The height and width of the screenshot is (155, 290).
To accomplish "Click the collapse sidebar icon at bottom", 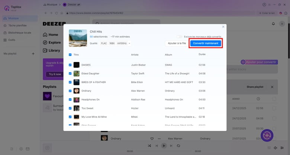I will point(12,149).
